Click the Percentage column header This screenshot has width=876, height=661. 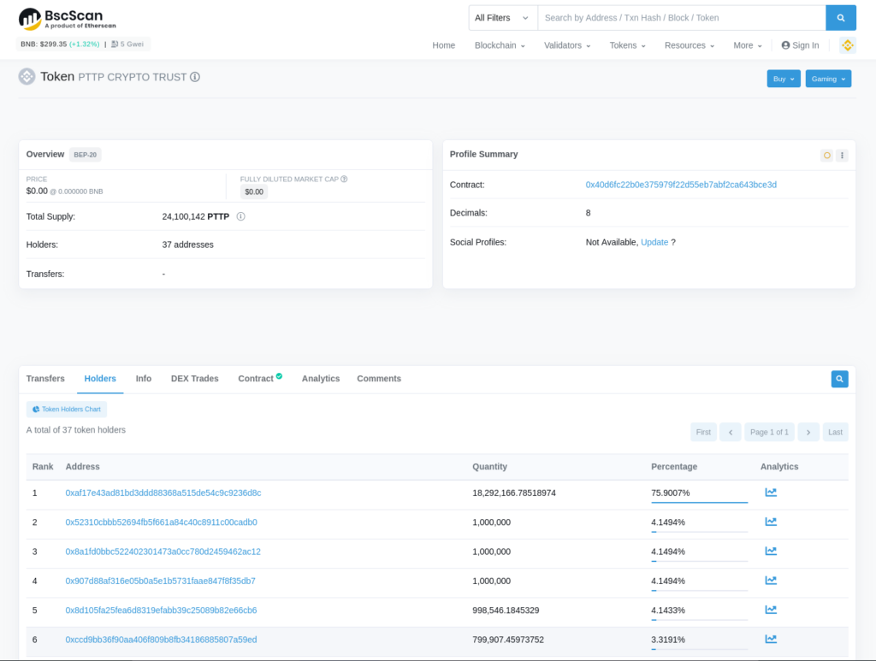(x=674, y=467)
